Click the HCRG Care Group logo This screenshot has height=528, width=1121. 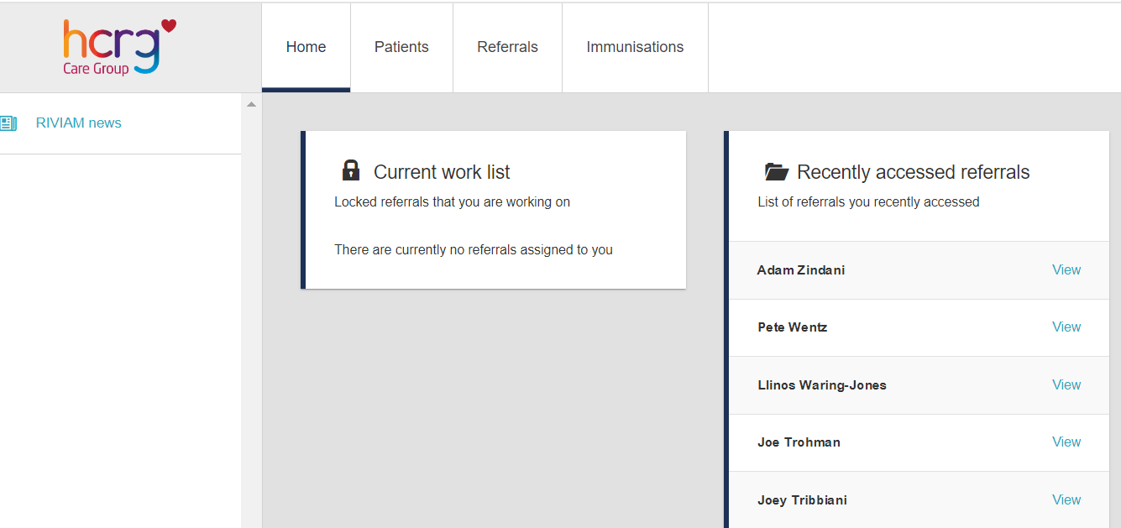tap(119, 47)
